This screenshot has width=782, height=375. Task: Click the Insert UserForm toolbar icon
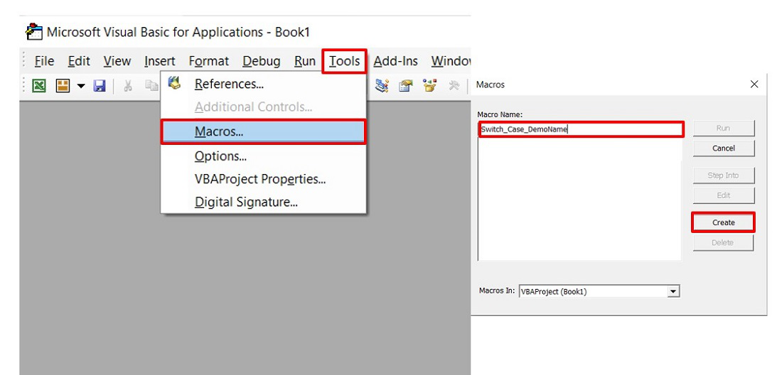click(63, 86)
